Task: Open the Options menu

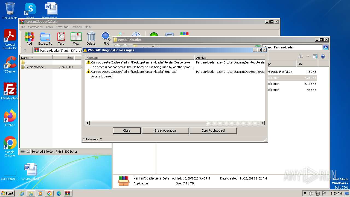Action: click(77, 27)
